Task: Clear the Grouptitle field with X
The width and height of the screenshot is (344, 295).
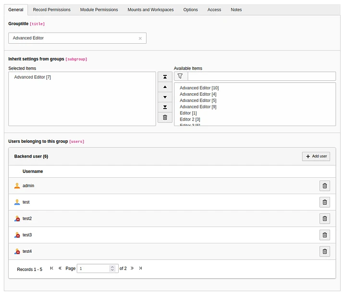Action: (140, 38)
